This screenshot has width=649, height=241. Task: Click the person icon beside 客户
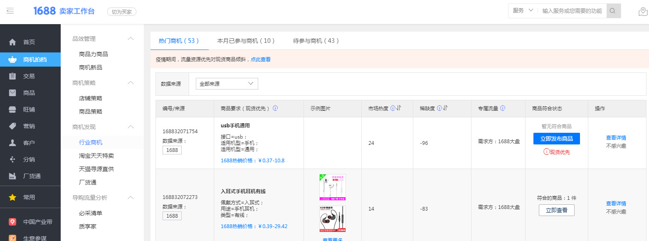pos(12,143)
